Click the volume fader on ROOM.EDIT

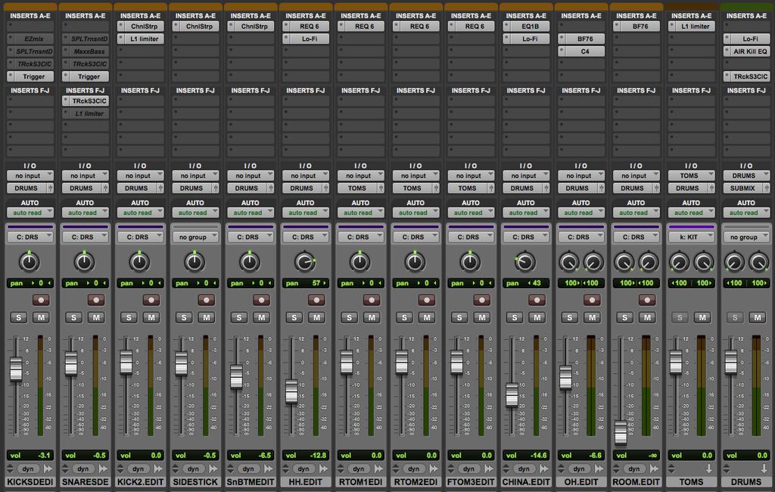[621, 432]
